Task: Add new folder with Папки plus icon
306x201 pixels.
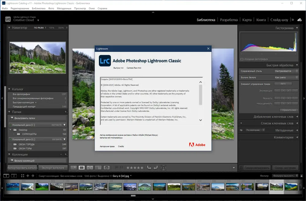Action: pos(66,112)
